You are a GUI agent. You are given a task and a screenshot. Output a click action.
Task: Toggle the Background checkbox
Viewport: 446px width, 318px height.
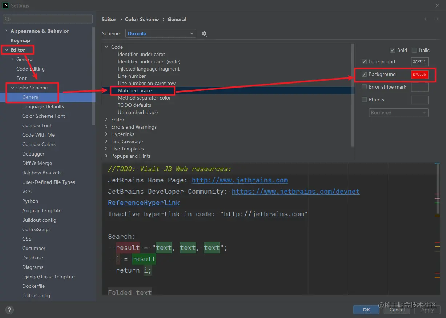(x=364, y=74)
